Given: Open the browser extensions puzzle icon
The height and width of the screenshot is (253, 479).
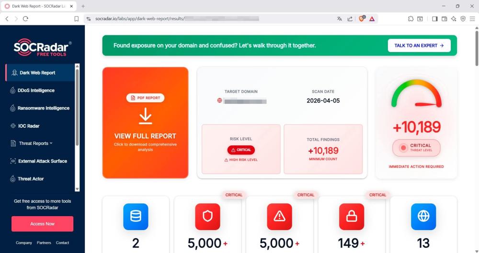Looking at the screenshot, I should [411, 19].
